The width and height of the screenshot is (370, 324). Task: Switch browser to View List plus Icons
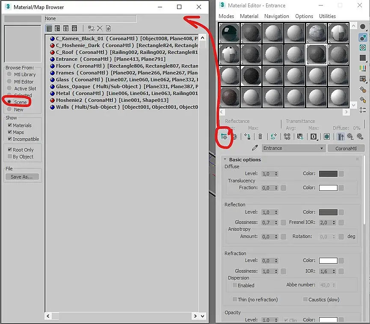[57, 29]
